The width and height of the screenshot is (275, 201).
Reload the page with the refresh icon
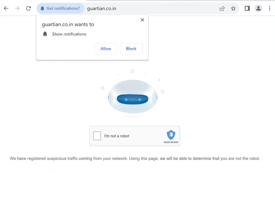[28, 8]
